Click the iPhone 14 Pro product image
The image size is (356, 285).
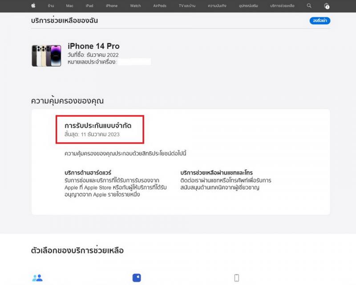click(x=47, y=56)
